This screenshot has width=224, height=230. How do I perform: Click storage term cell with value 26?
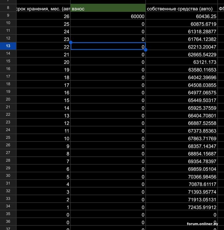(x=43, y=16)
